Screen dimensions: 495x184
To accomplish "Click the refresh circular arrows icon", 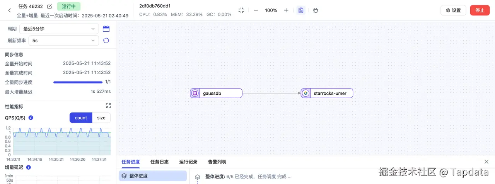I will 106,40.
